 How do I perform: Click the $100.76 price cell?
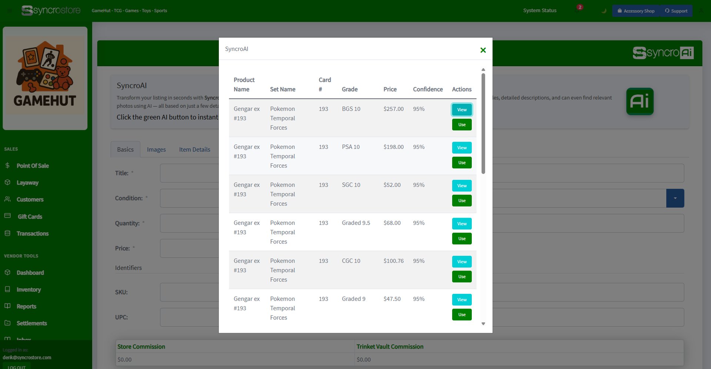[x=394, y=261]
